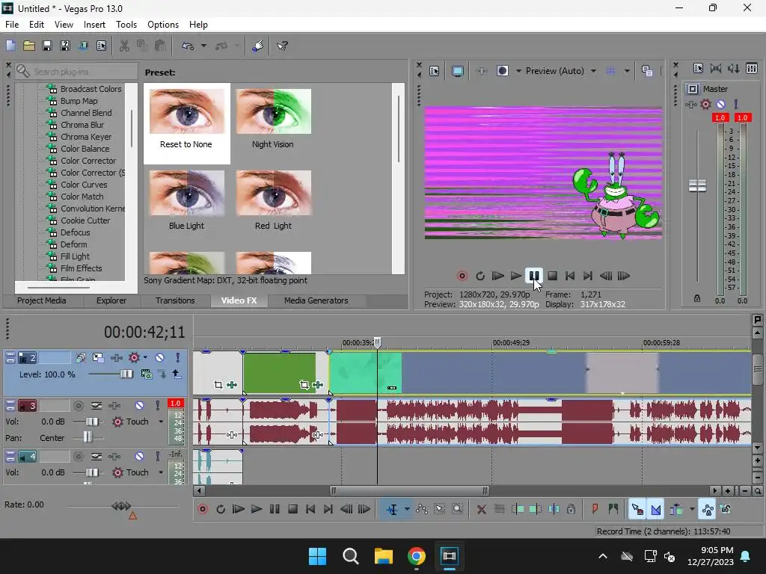This screenshot has width=766, height=574.
Task: Click the New project icon in toolbar
Action: (x=10, y=46)
